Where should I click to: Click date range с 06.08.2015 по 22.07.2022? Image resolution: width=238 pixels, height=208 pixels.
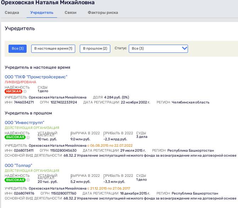point(110,146)
